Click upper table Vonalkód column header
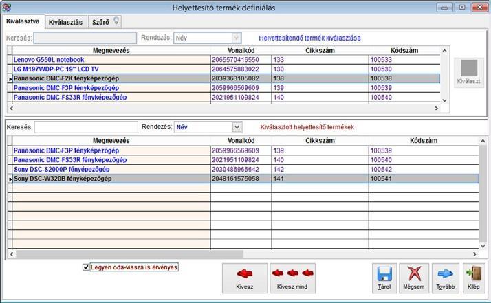491x303 pixels. [x=241, y=50]
